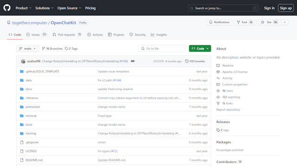Switch to the Insights tab
The image size is (297, 167).
pos(159,35)
